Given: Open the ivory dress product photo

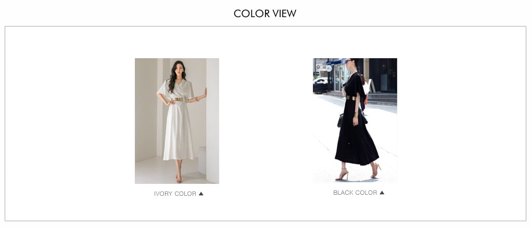Looking at the screenshot, I should (177, 121).
